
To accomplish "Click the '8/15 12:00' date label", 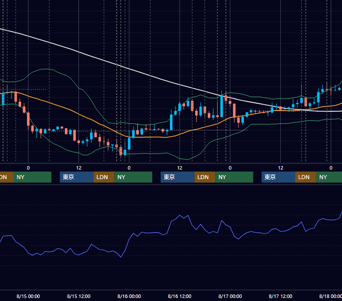I will click(x=78, y=296).
